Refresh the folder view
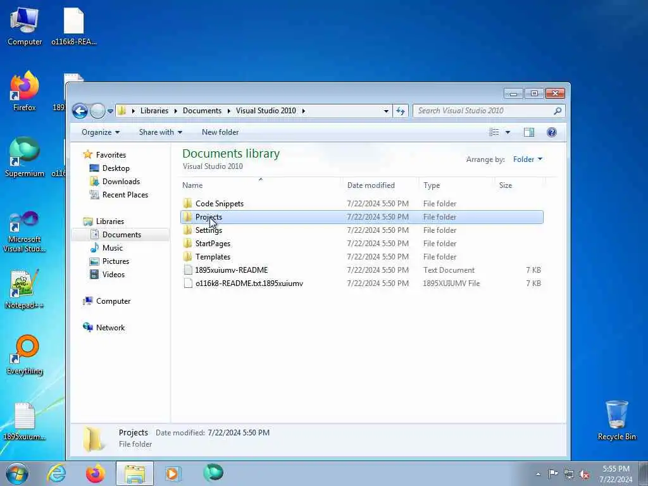This screenshot has height=486, width=648. coord(401,111)
